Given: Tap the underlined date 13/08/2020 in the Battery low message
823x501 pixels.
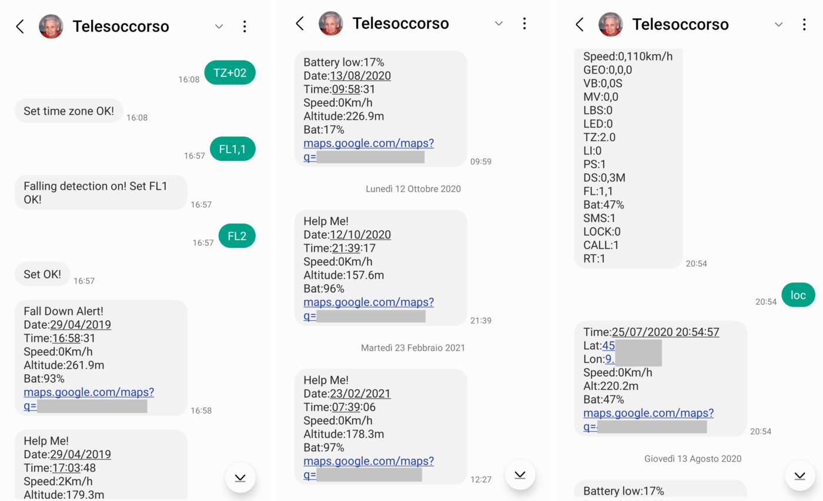Looking at the screenshot, I should pos(360,76).
